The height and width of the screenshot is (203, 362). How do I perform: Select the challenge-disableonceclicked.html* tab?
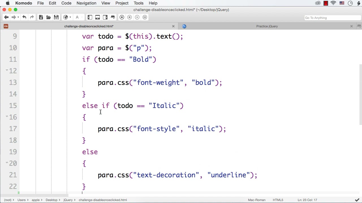click(x=89, y=26)
